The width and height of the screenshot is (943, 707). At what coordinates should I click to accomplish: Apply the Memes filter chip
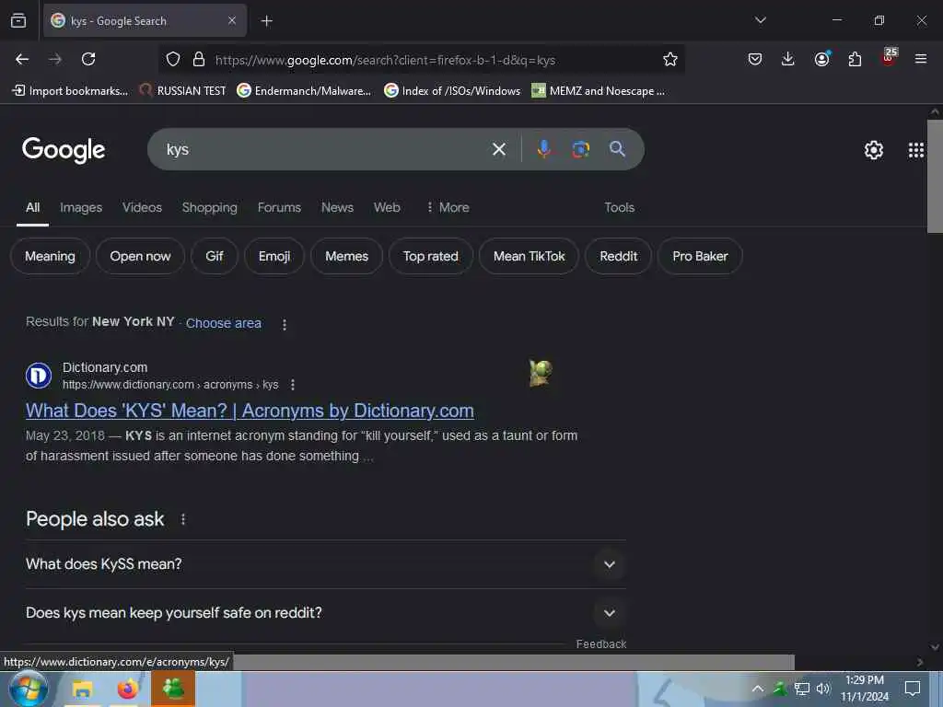346,256
